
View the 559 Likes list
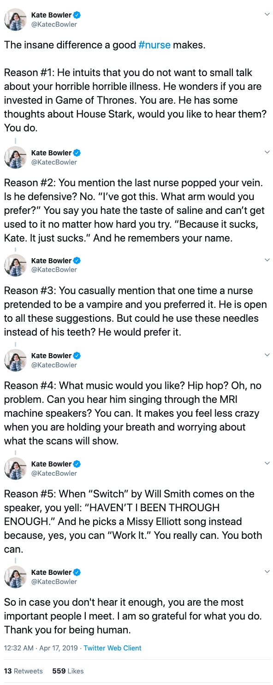68,671
